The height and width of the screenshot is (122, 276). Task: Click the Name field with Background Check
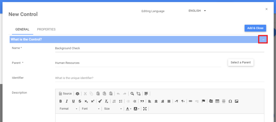click(x=160, y=48)
